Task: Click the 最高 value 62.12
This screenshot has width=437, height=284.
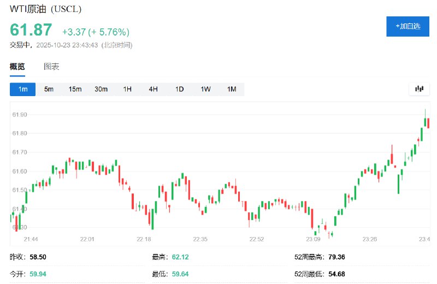Action: pyautogui.click(x=180, y=257)
